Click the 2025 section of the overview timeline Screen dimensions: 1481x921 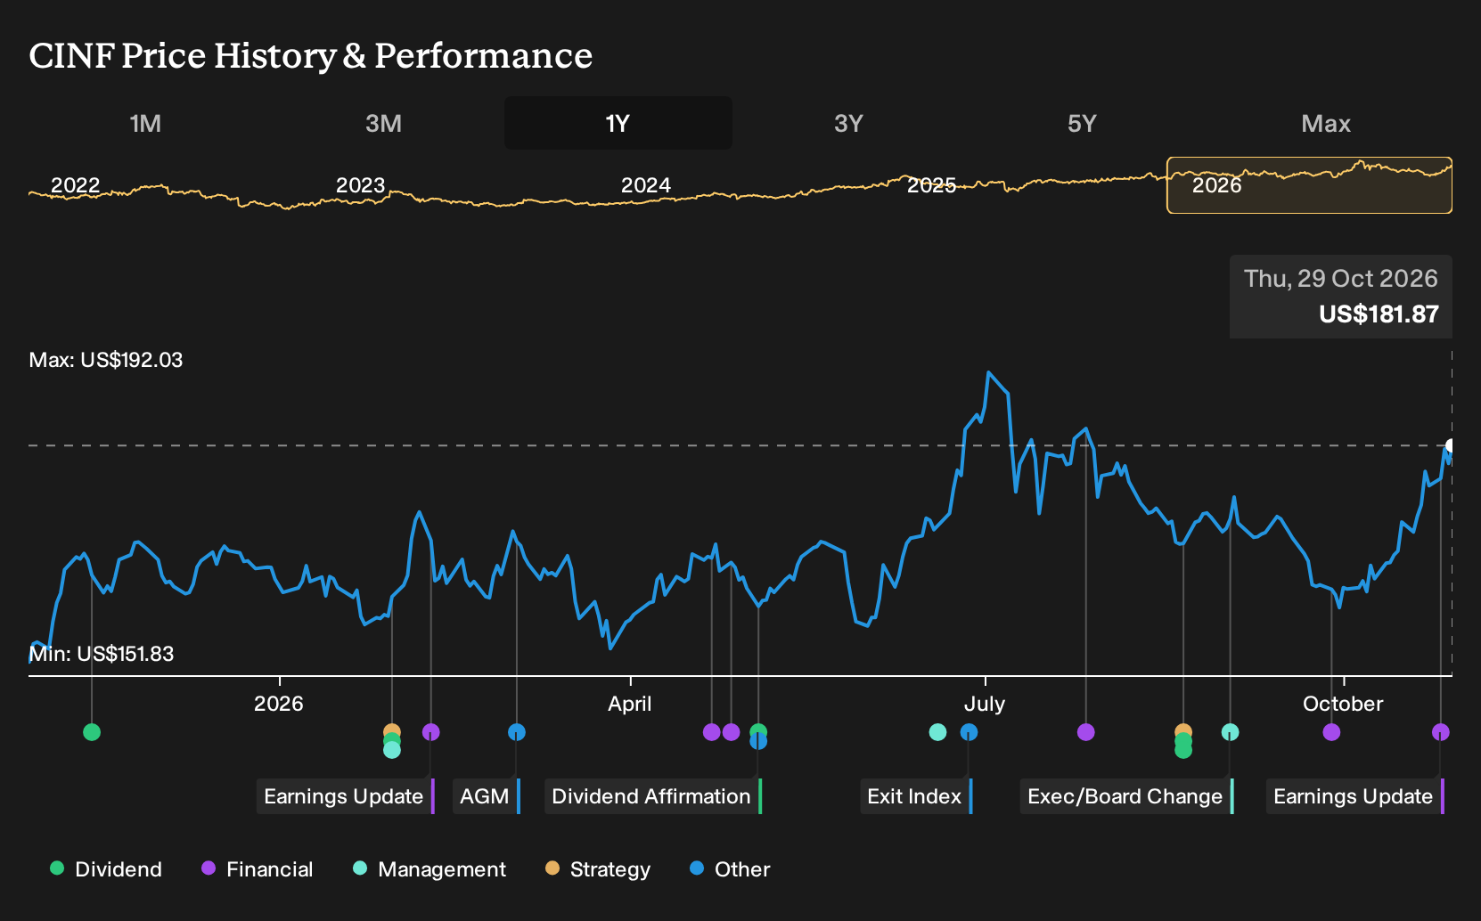(x=931, y=185)
